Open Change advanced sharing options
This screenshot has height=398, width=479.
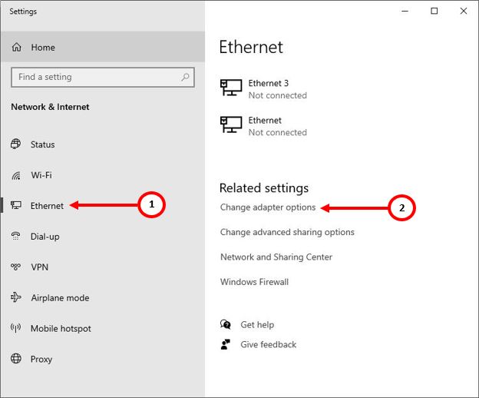tap(287, 232)
